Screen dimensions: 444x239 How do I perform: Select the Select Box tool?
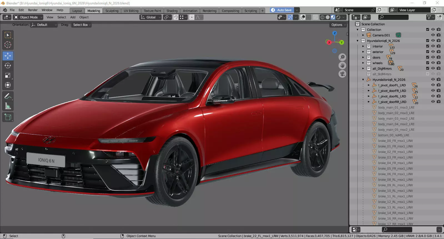pos(8,35)
